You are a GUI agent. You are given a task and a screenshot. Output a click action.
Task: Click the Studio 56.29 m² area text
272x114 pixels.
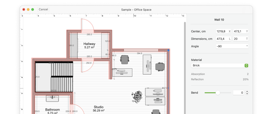tap(99, 110)
